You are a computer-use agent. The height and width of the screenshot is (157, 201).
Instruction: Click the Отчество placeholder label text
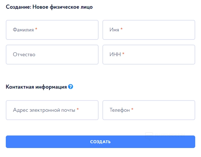[x=24, y=55]
